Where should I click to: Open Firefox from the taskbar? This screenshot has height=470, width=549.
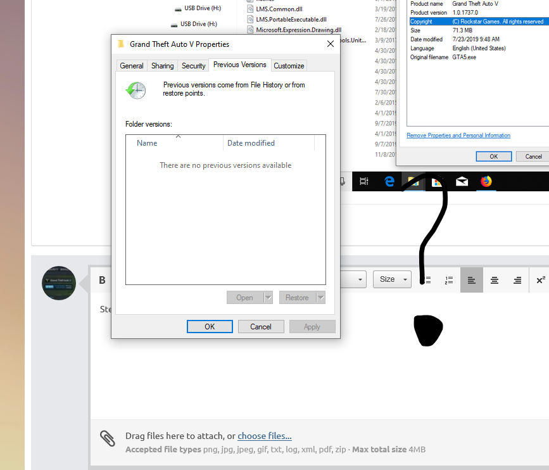coord(486,181)
